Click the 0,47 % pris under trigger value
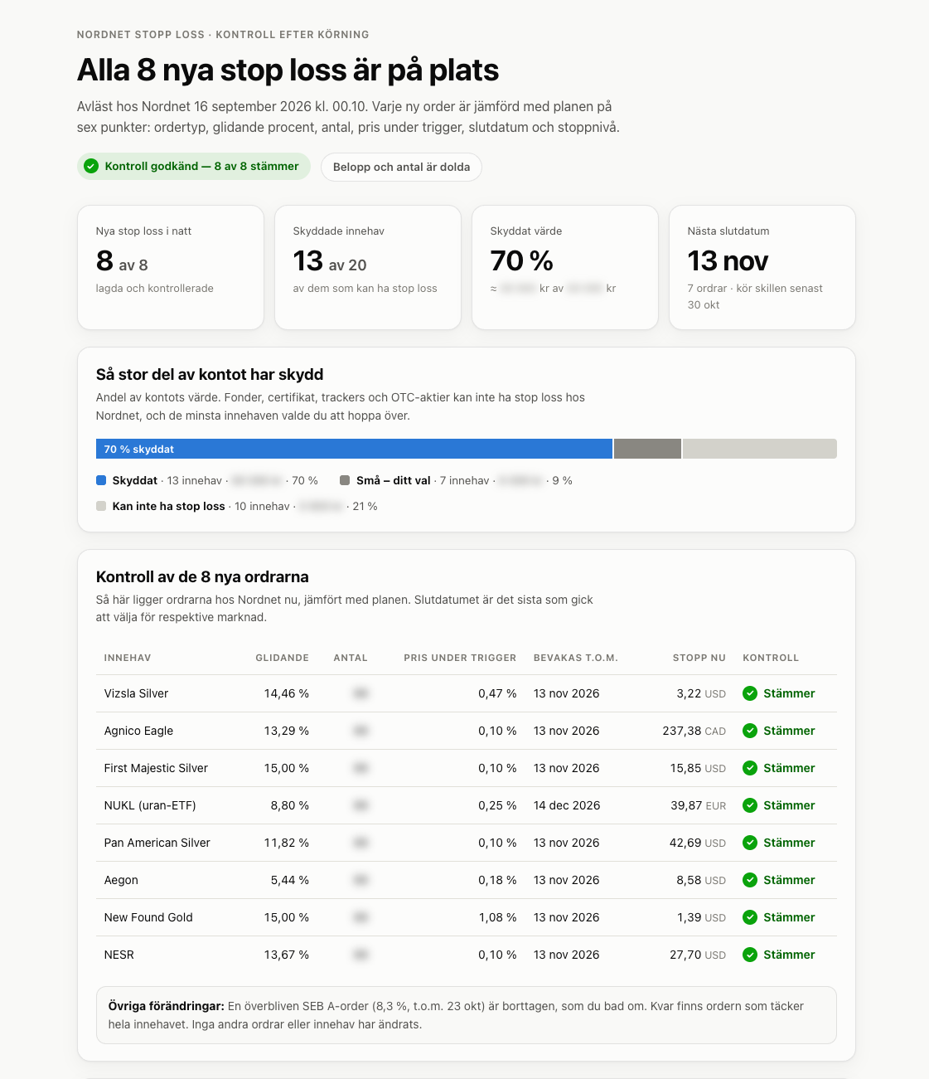The height and width of the screenshot is (1079, 929). coord(497,693)
